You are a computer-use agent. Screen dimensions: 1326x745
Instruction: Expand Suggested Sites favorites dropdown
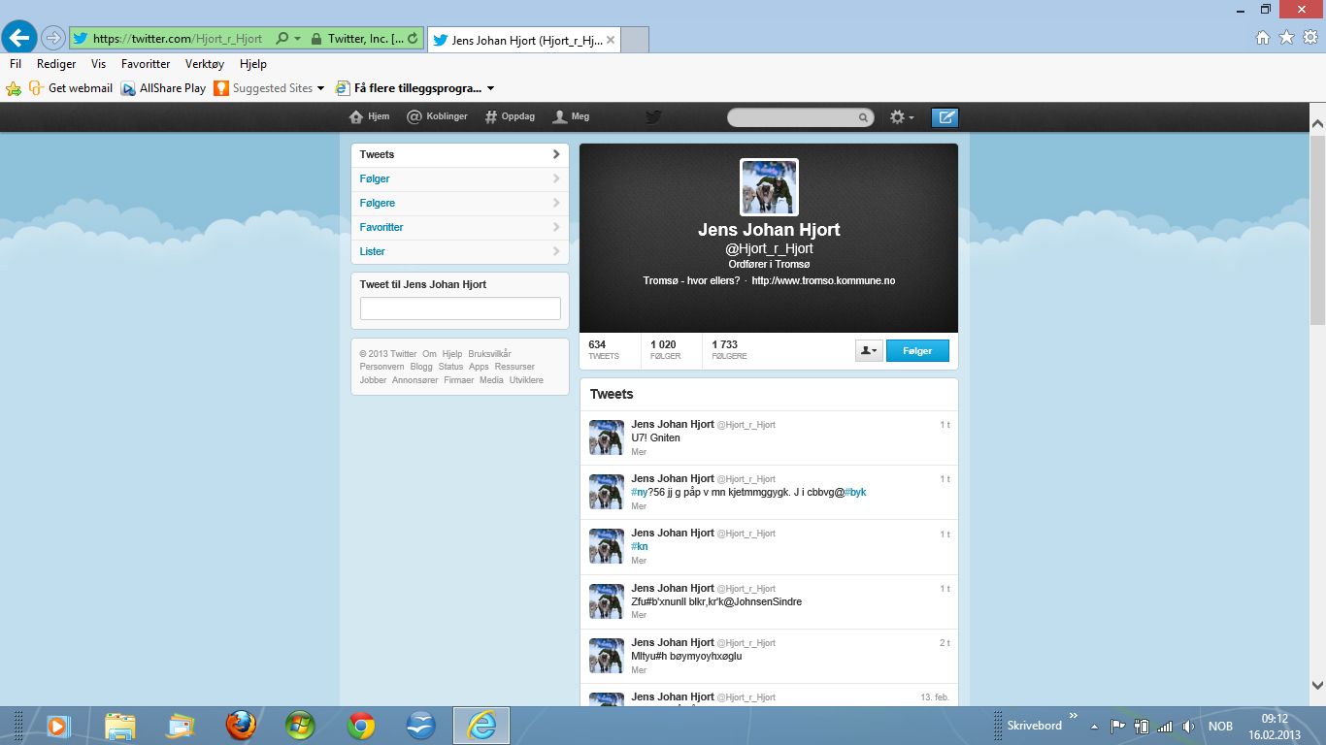320,88
